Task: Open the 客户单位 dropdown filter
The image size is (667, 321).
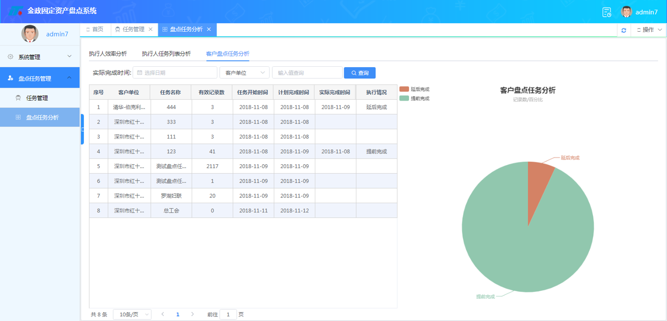Action: 244,73
